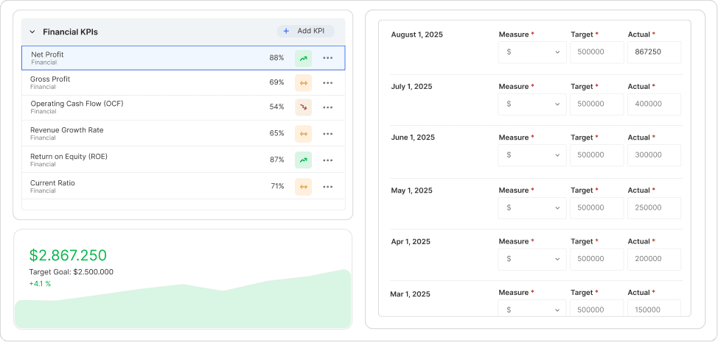Open the Current Ratio more options menu
This screenshot has height=342, width=718.
(x=327, y=186)
